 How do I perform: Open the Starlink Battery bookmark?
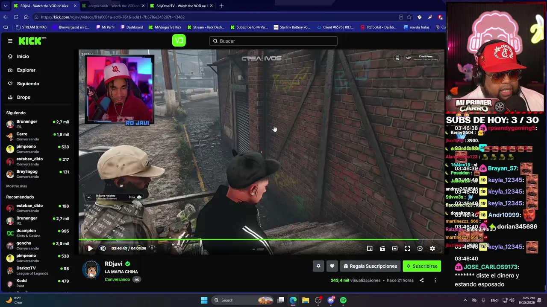pos(292,27)
